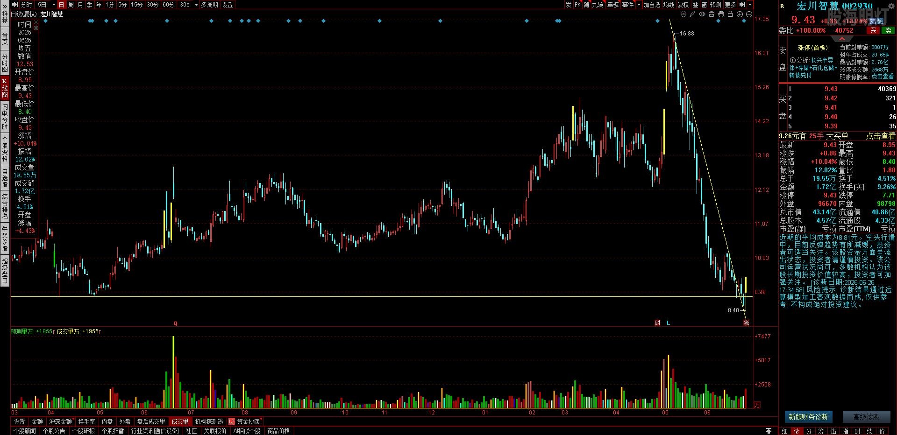Click the 预测 forecast button
This screenshot has width=897, height=435.
[x=716, y=5]
